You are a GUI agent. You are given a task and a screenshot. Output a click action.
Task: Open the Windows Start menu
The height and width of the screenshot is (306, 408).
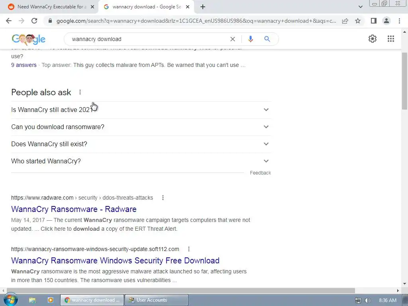coord(10,300)
